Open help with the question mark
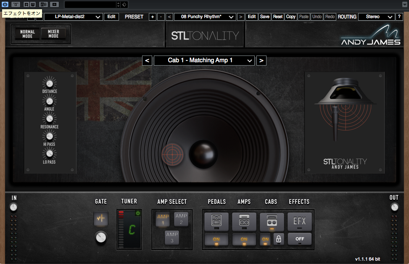This screenshot has height=264, width=409. (399, 17)
